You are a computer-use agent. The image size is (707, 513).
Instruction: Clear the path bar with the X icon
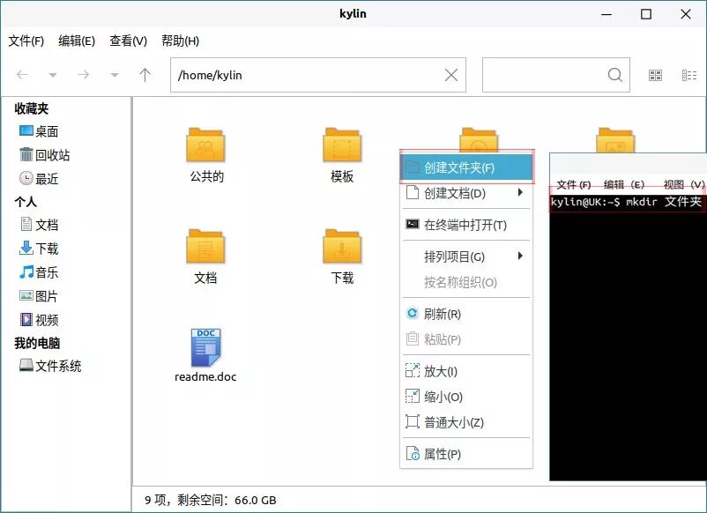click(x=450, y=75)
